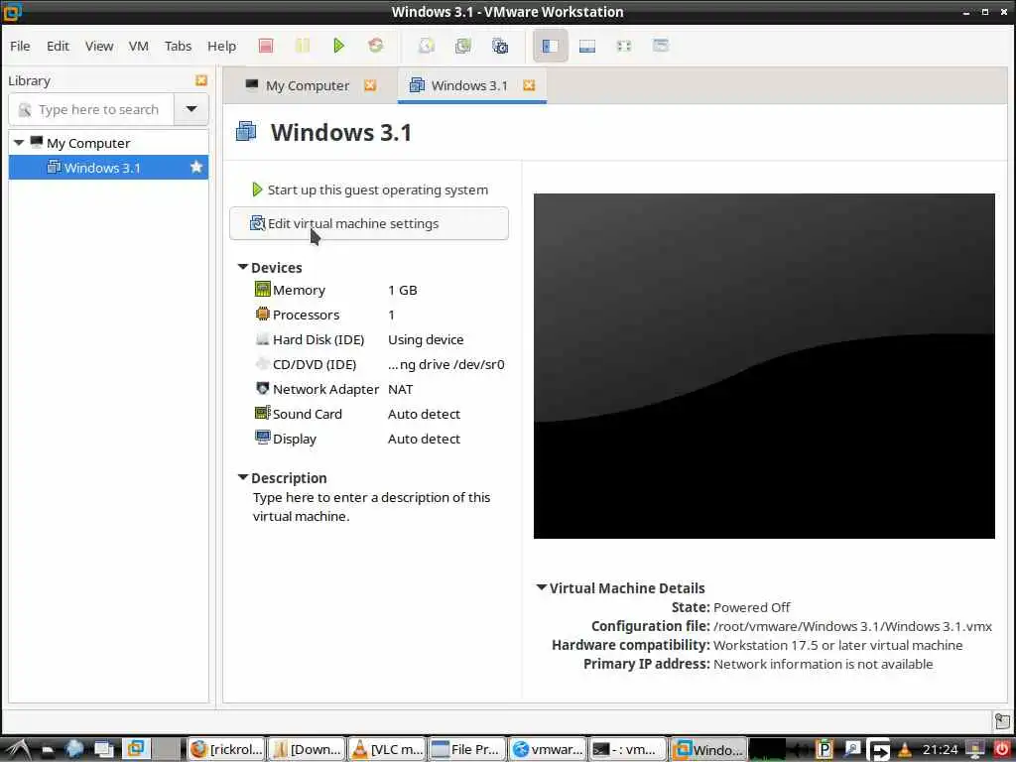1016x762 pixels.
Task: Click the Windows 3.1 heading icon
Action: (246, 132)
